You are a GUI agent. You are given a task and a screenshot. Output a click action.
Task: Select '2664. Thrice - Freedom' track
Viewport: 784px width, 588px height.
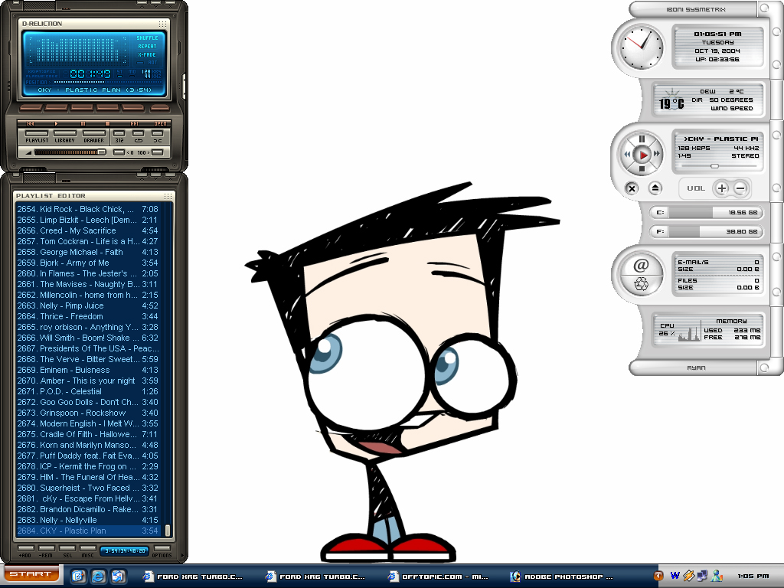89,316
